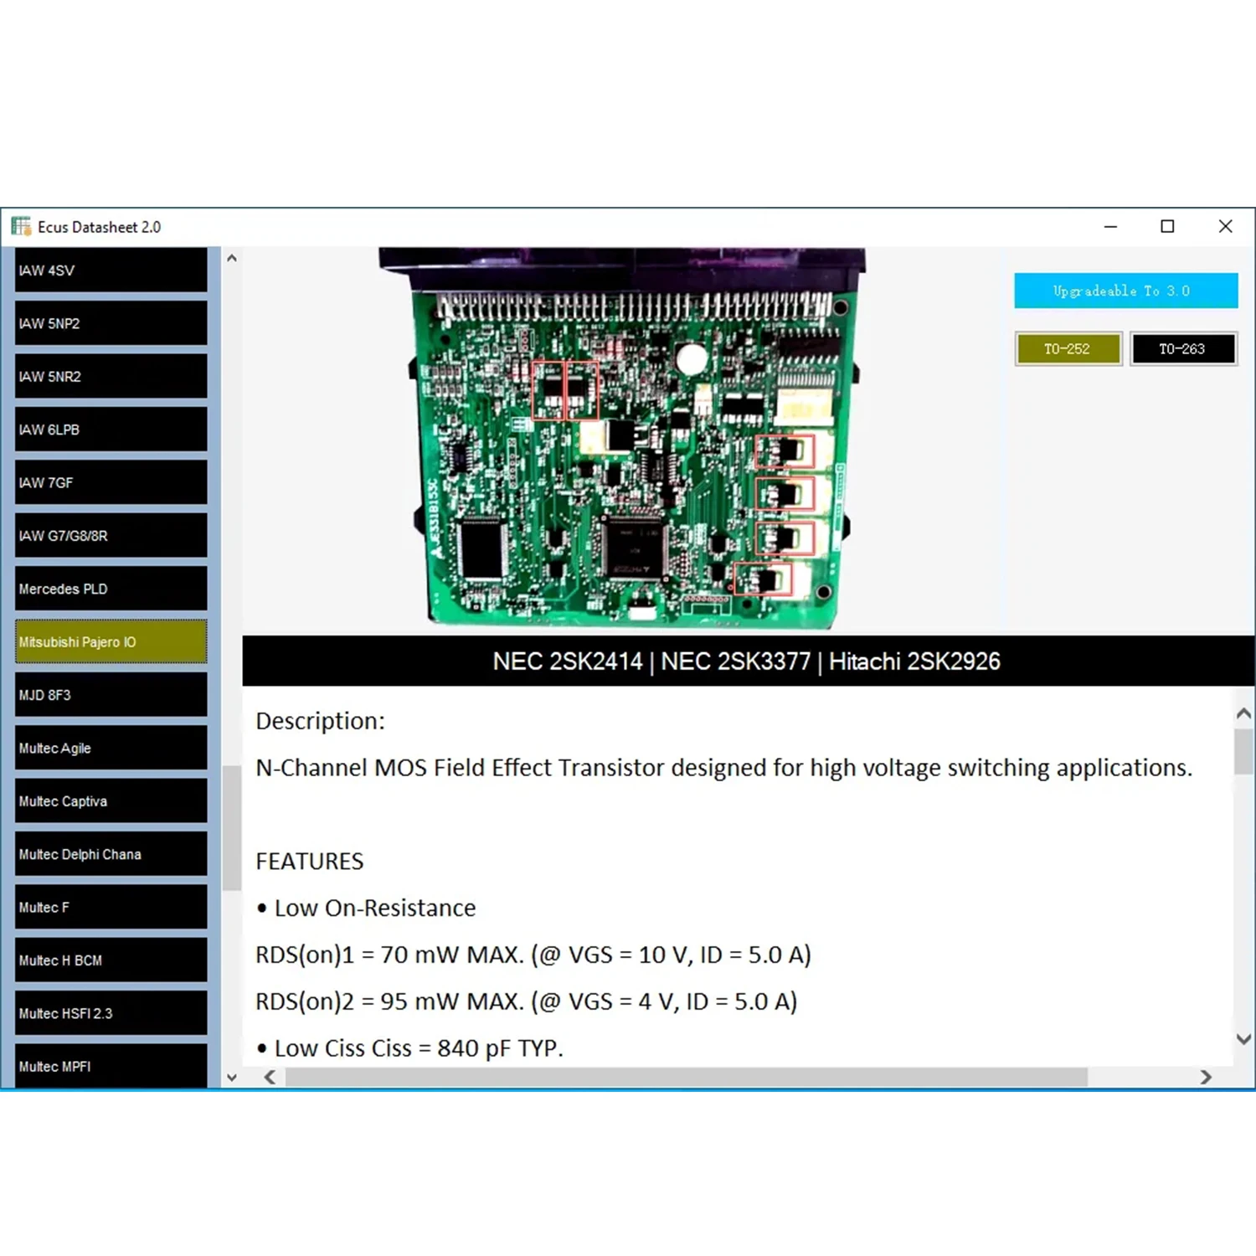1256x1256 pixels.
Task: Select IAW 4SV from the ECU list
Action: pos(111,270)
